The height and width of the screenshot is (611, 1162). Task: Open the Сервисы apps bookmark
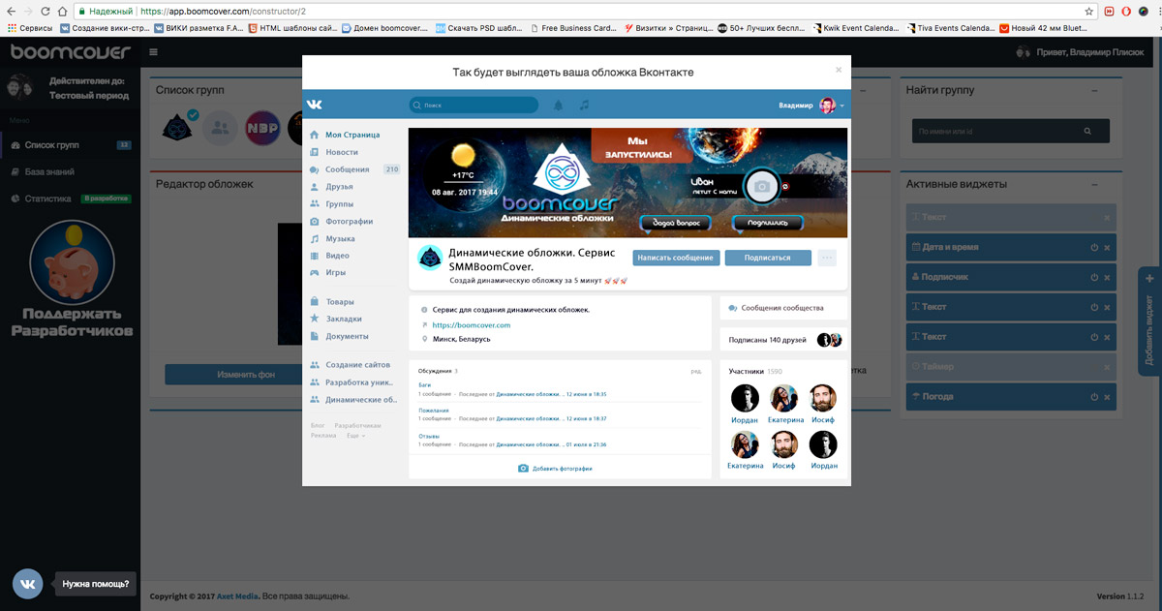click(x=29, y=28)
